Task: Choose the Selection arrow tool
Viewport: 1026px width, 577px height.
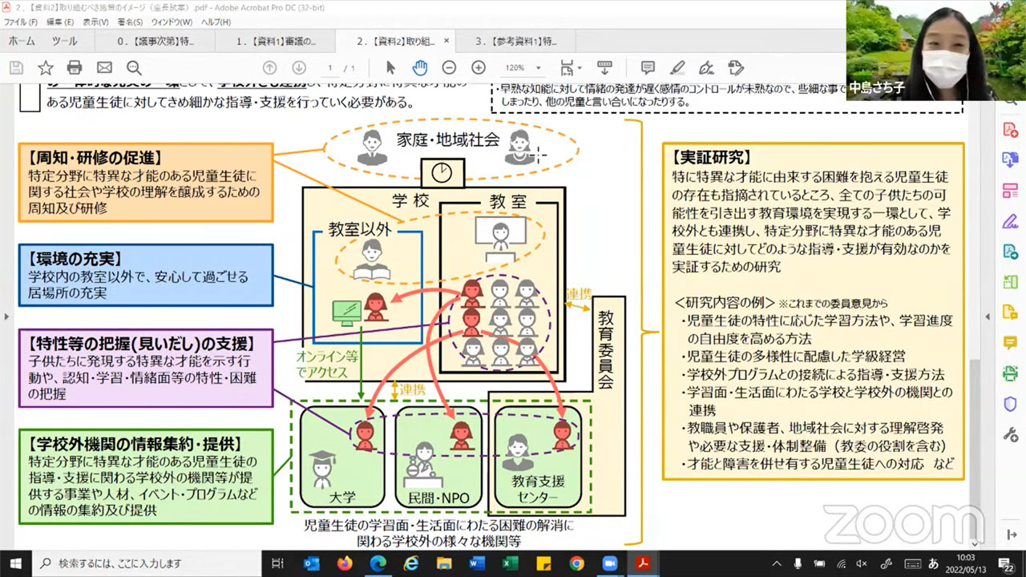Action: pyautogui.click(x=391, y=68)
